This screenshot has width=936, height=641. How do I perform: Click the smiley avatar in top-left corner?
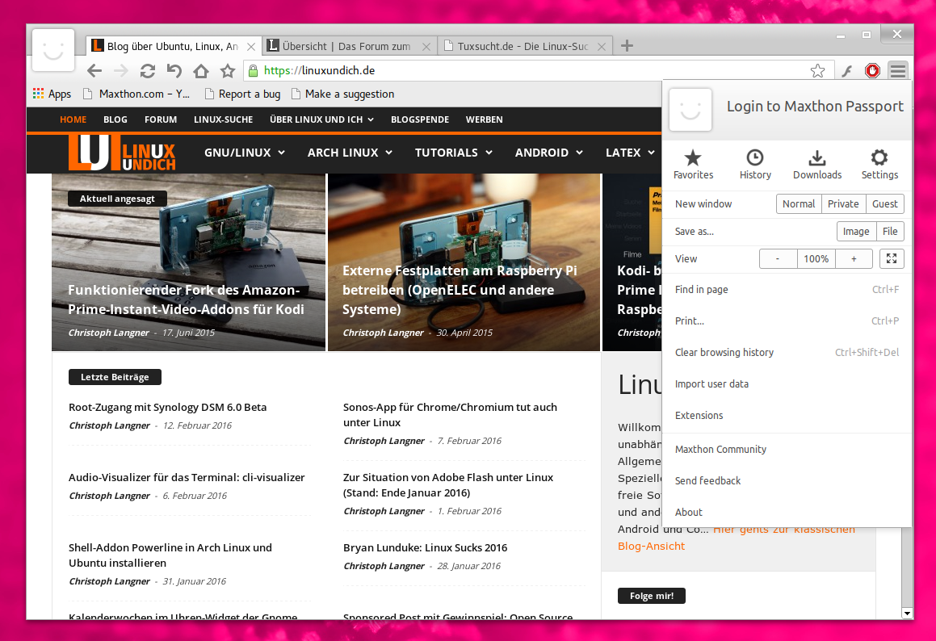point(53,50)
